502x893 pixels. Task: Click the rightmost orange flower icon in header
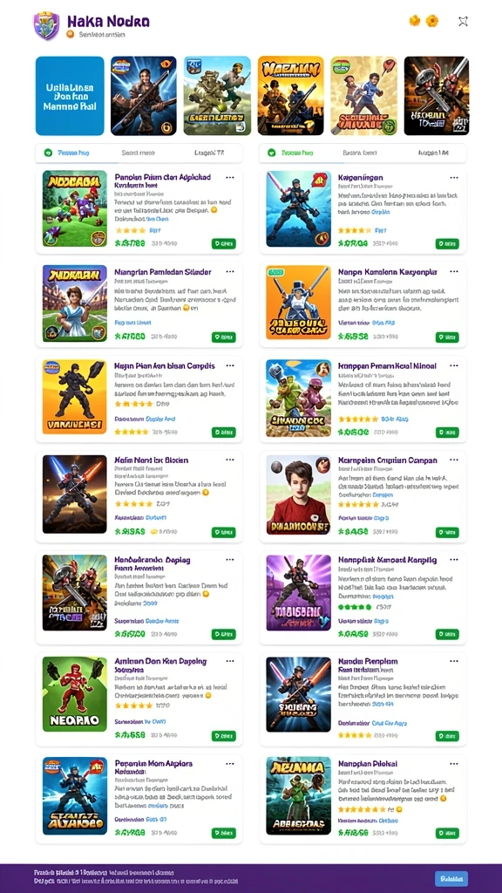pyautogui.click(x=432, y=21)
